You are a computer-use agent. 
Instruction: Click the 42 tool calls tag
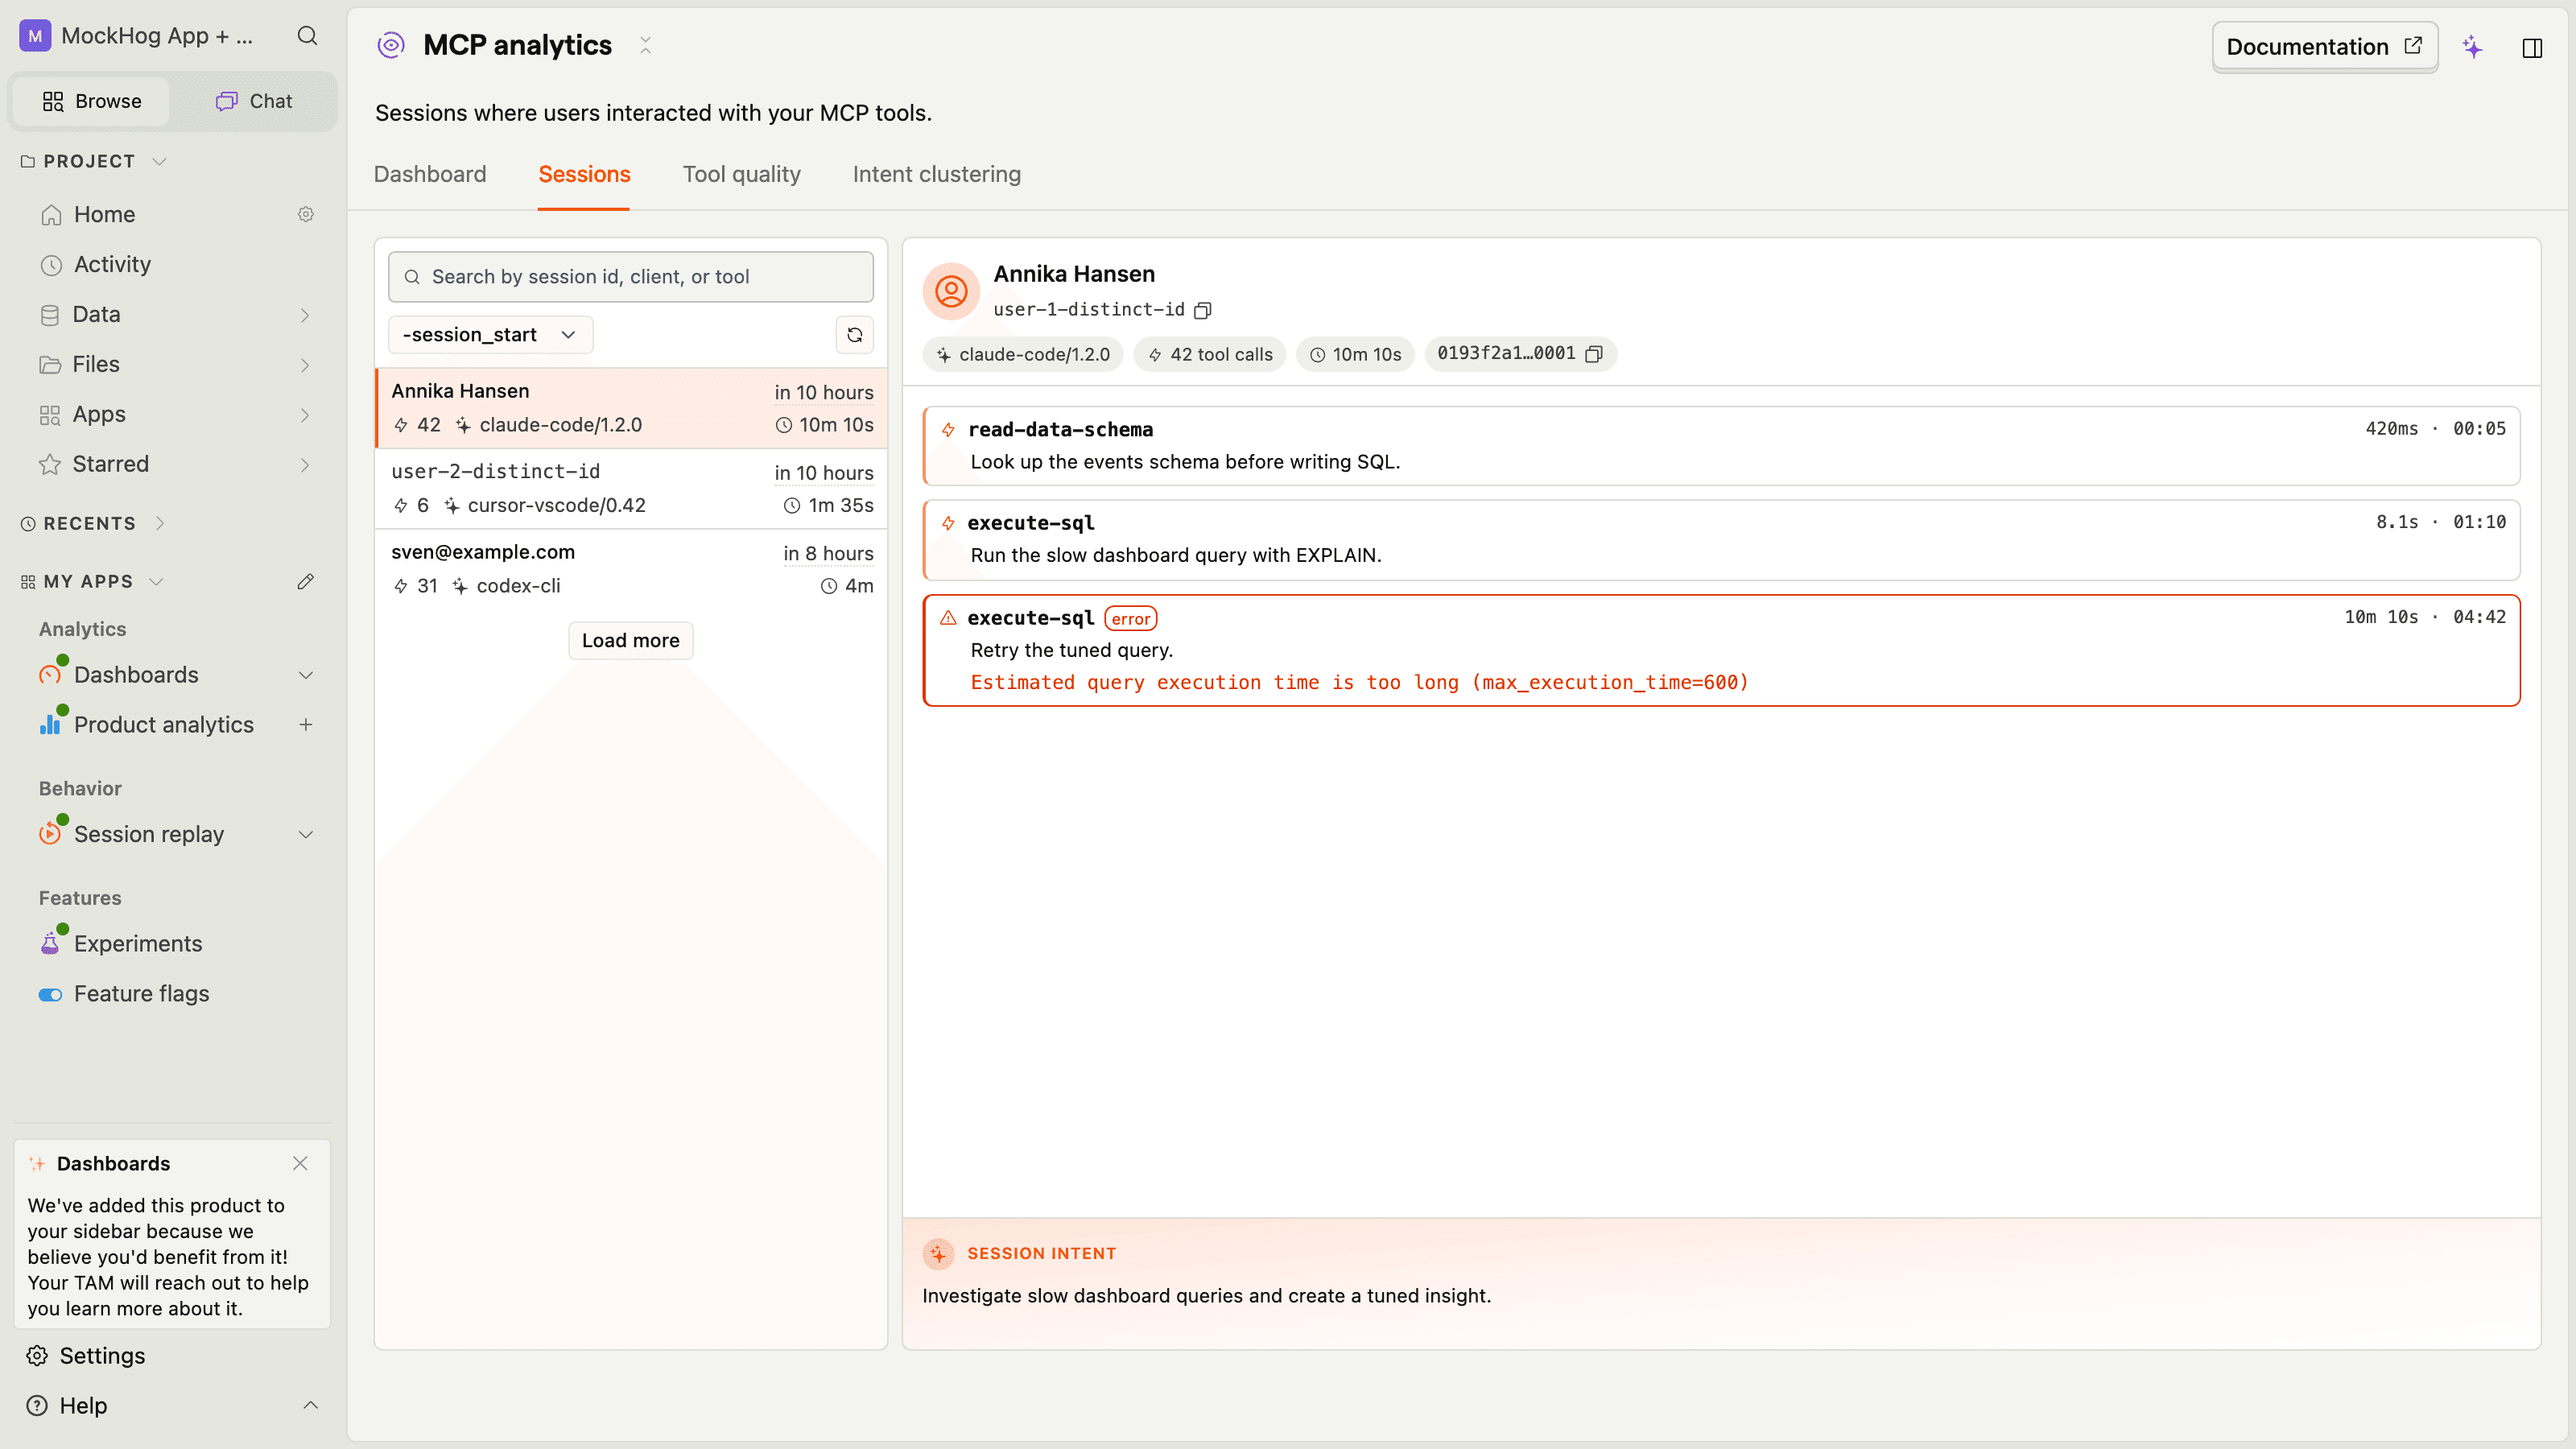tap(1209, 354)
